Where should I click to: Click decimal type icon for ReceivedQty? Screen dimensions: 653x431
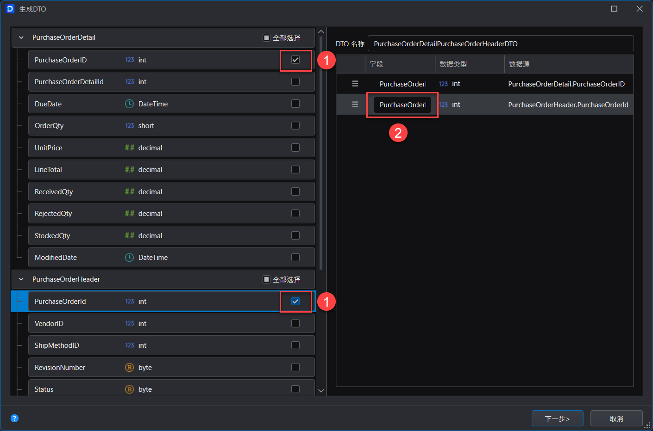coord(130,192)
